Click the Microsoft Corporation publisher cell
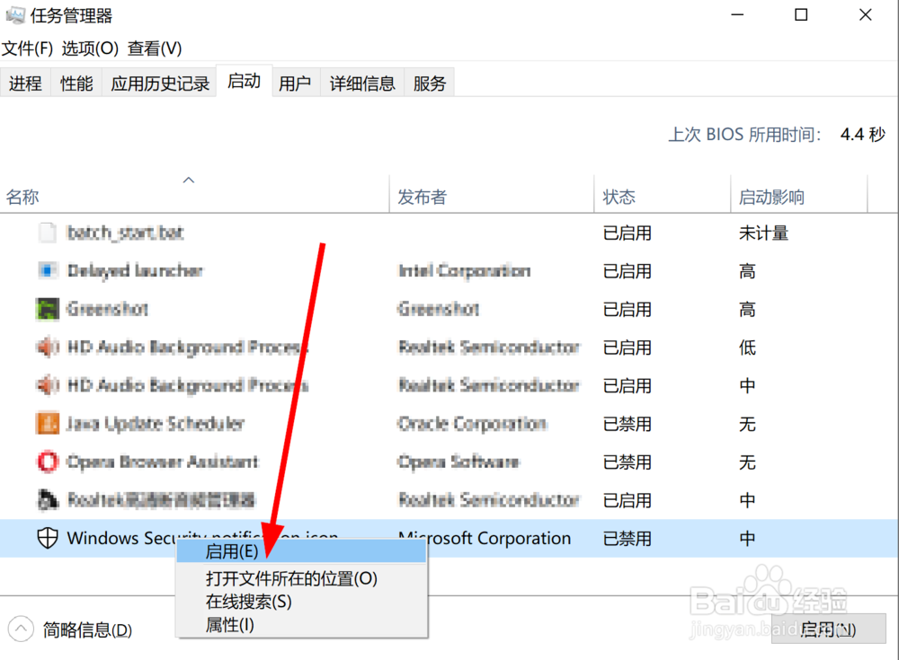 (485, 538)
